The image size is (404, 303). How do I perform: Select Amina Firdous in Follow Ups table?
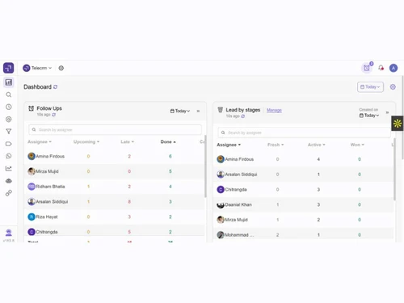click(46, 156)
